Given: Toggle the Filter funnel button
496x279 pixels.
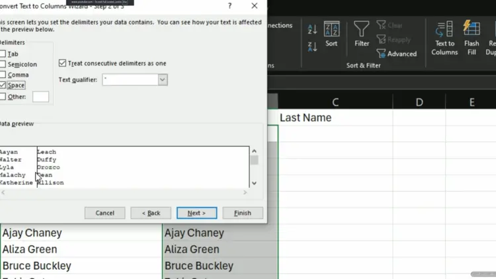Looking at the screenshot, I should (x=362, y=34).
